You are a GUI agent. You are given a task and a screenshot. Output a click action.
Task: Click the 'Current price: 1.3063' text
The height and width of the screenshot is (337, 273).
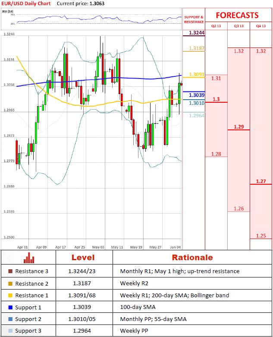[81, 3]
